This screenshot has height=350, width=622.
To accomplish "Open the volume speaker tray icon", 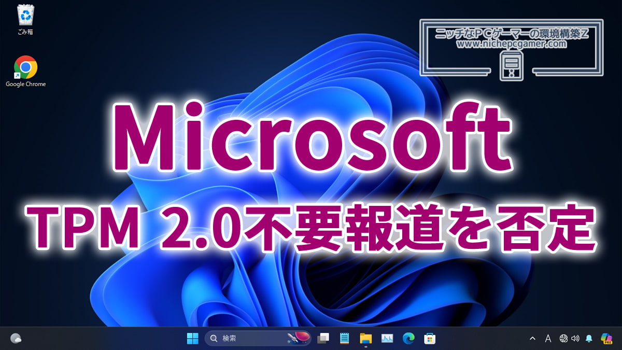I will pos(575,339).
